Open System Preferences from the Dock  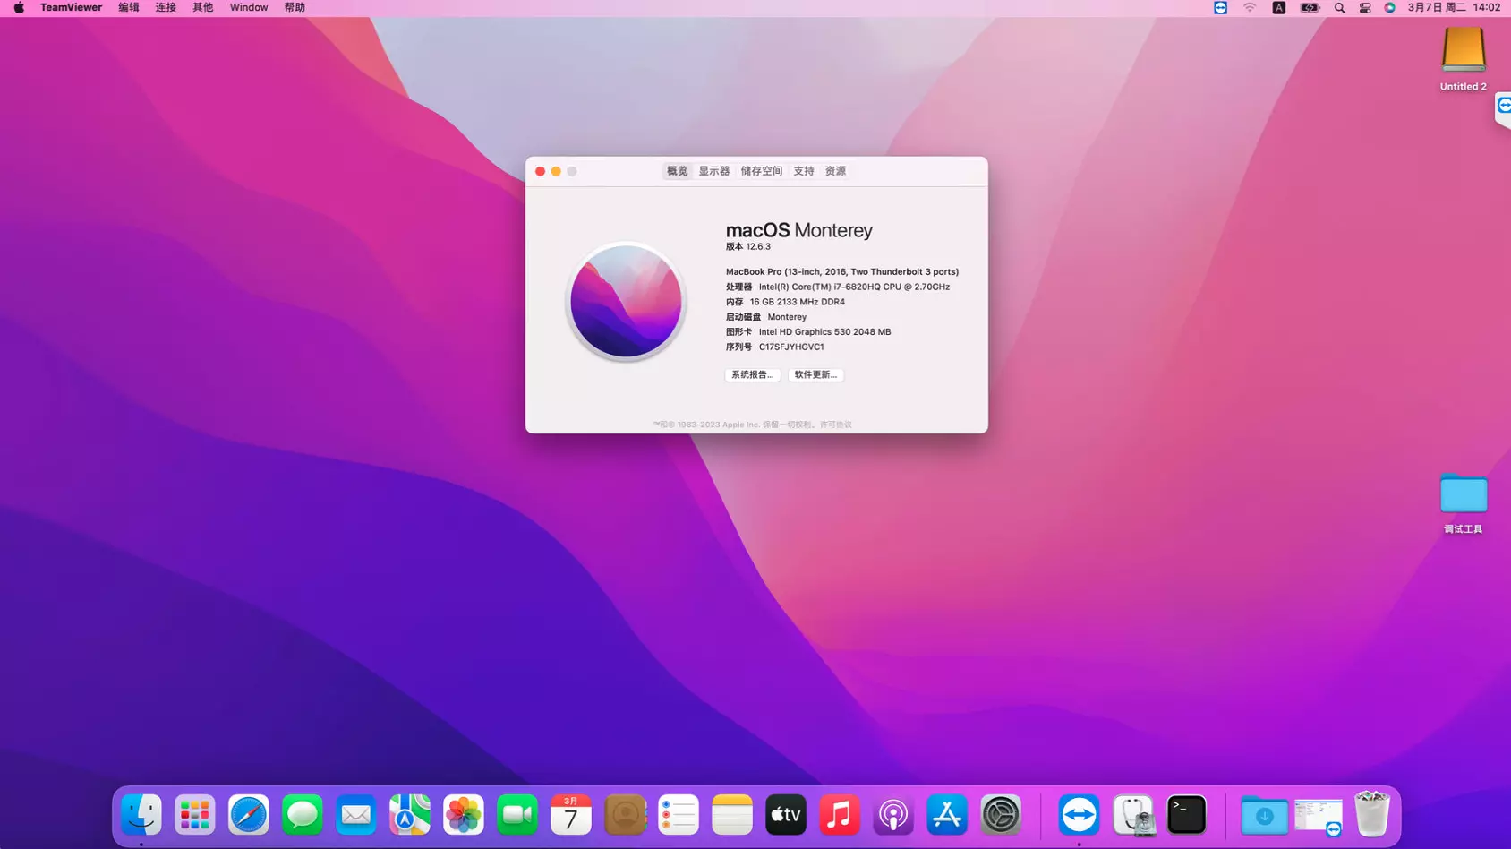1000,814
